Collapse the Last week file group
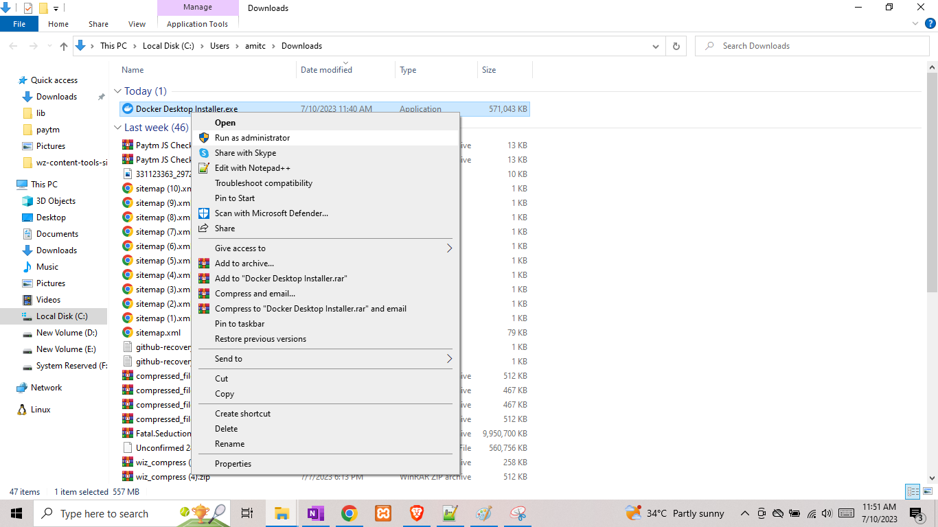938x527 pixels. point(117,127)
